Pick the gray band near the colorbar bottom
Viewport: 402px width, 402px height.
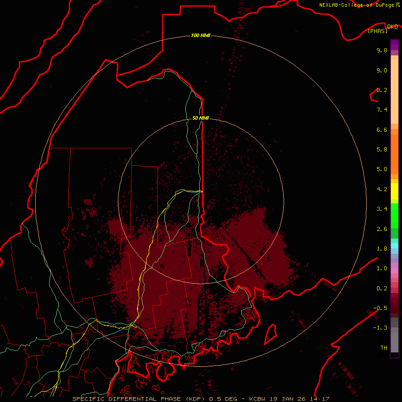[394, 342]
